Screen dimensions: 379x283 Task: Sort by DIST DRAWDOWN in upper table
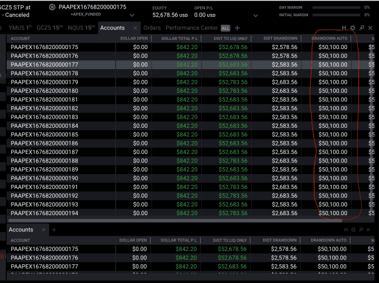(x=280, y=39)
